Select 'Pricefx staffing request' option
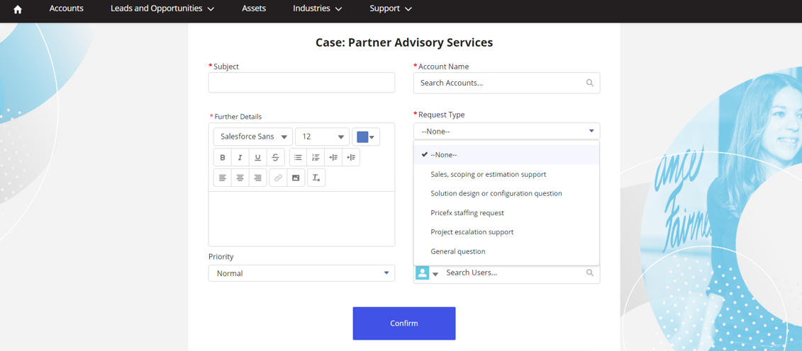Screen dimensions: 802x351 pos(467,212)
